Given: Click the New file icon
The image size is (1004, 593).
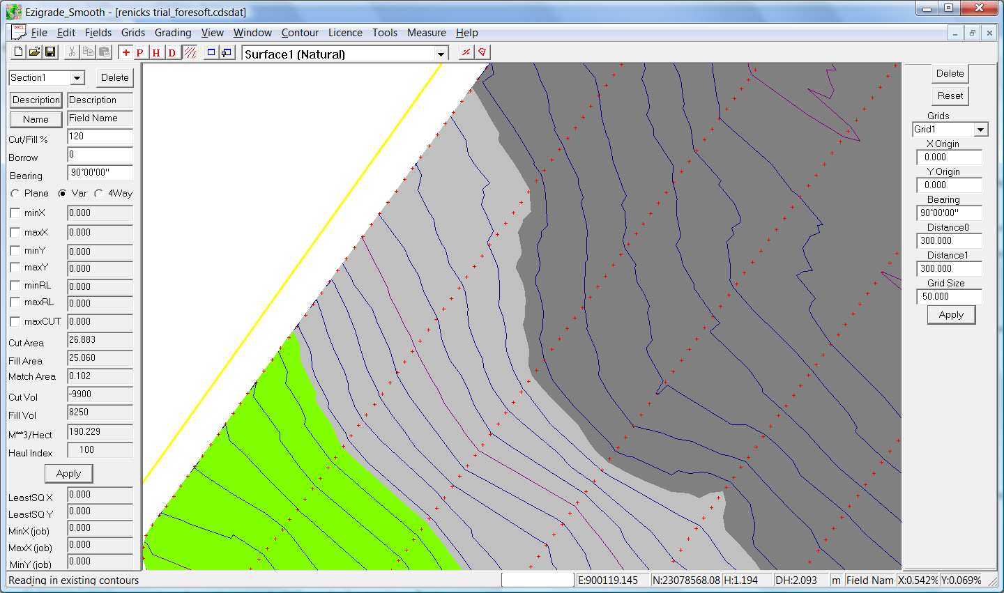Looking at the screenshot, I should [18, 52].
